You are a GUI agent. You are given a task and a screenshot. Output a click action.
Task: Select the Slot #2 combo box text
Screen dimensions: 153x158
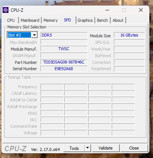pyautogui.click(x=19, y=35)
